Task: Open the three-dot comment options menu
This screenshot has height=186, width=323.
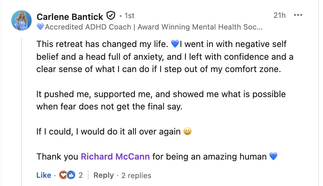Action: [x=298, y=15]
